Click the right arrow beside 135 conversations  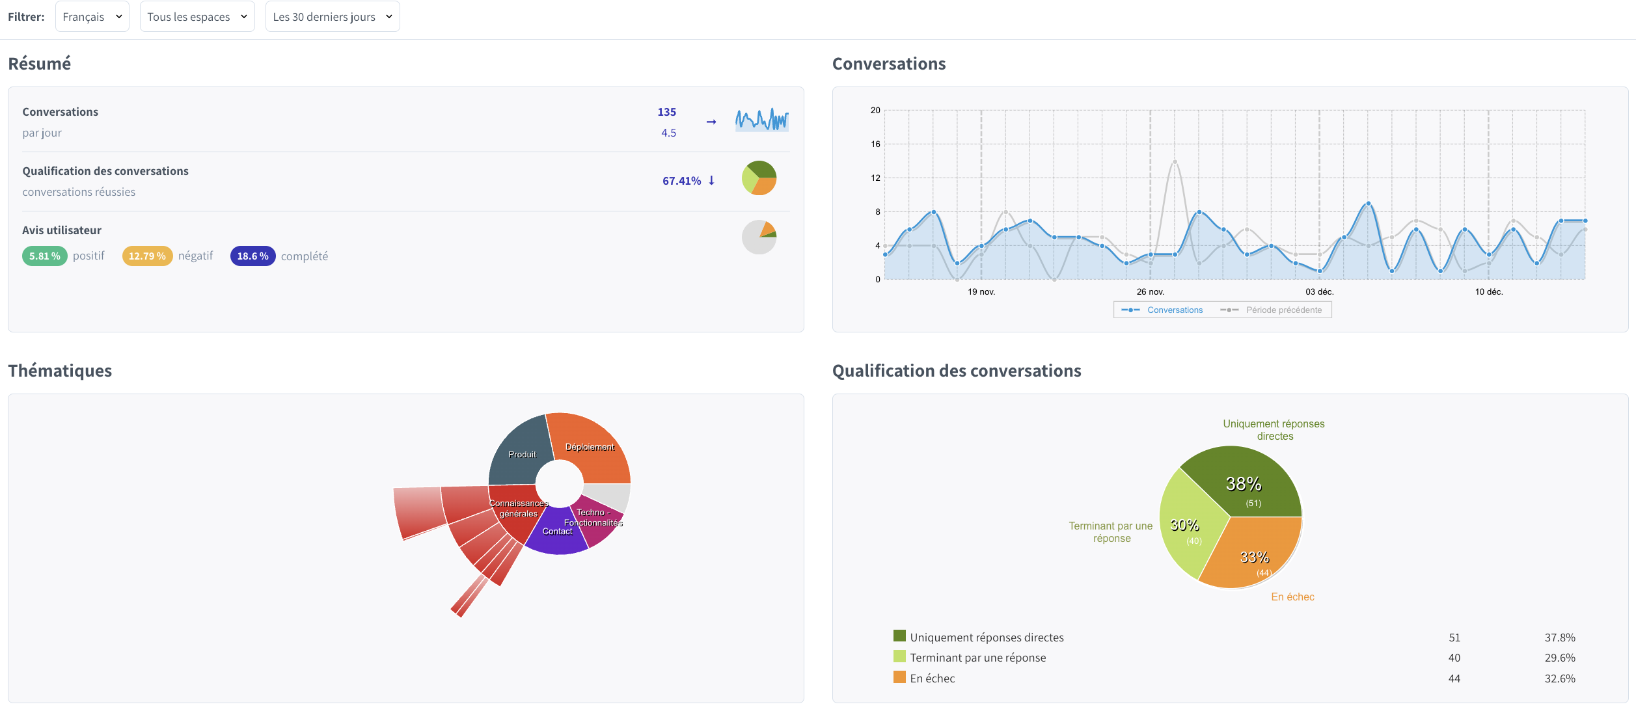tap(711, 122)
